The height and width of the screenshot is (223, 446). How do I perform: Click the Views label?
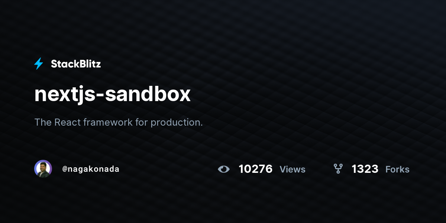click(293, 169)
